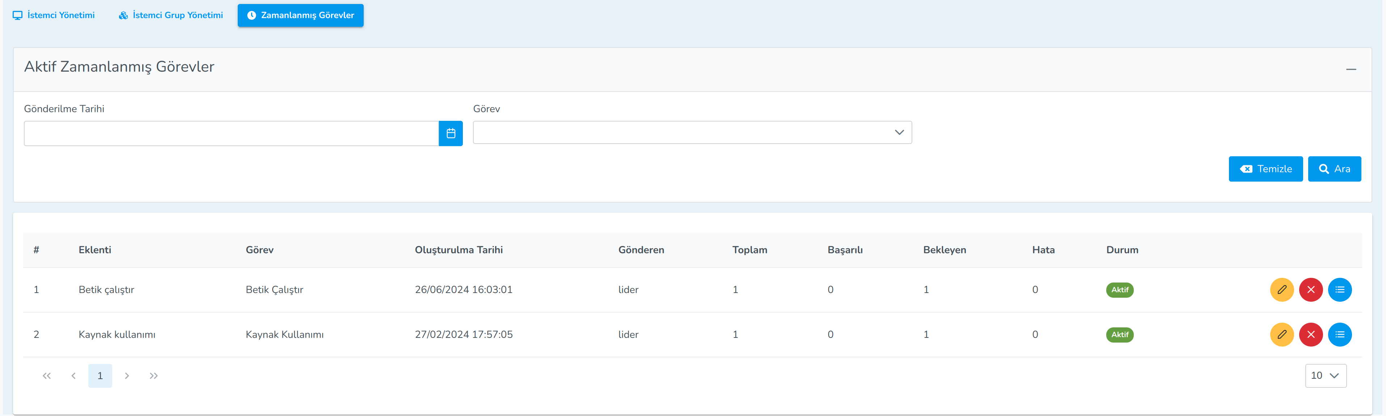Switch to İstemci Yönetimi tab
The width and height of the screenshot is (1386, 416).
[x=54, y=15]
